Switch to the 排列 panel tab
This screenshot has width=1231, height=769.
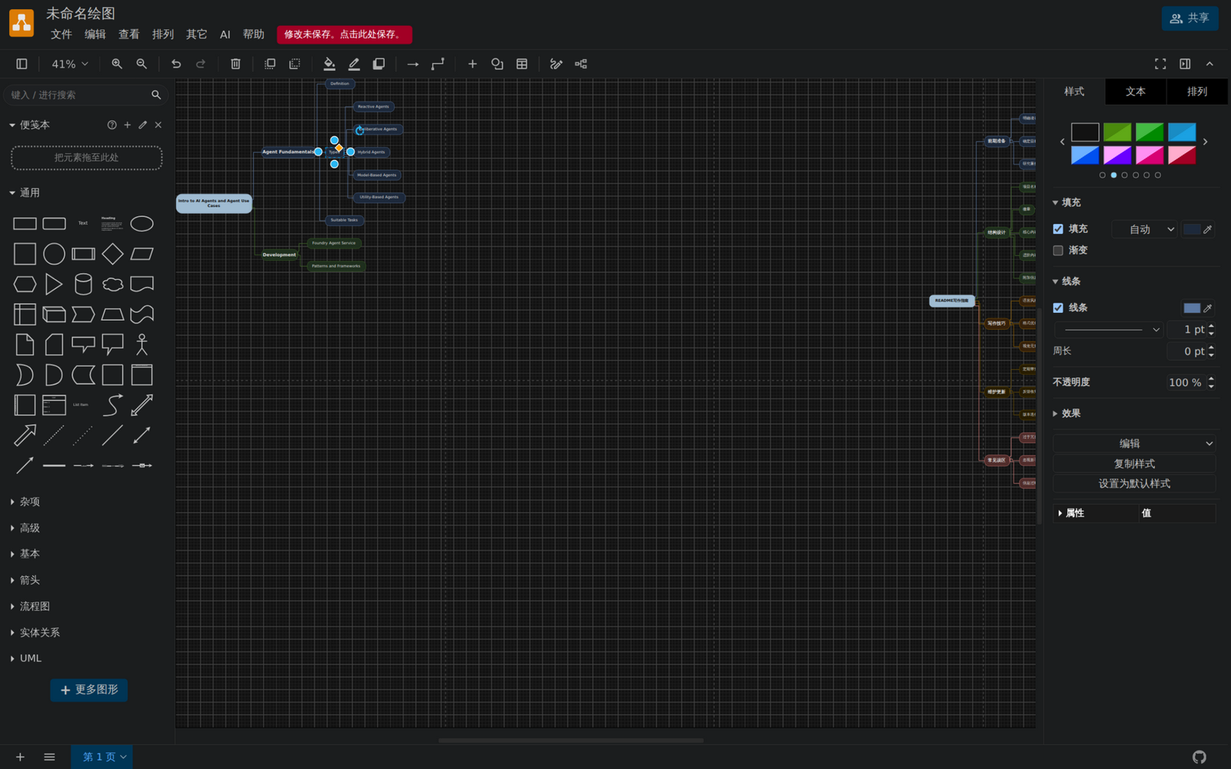point(1197,92)
